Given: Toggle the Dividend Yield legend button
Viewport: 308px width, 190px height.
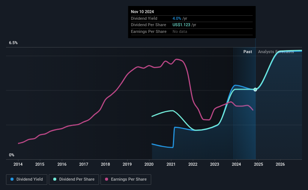Looking at the screenshot, I should pyautogui.click(x=27, y=180).
